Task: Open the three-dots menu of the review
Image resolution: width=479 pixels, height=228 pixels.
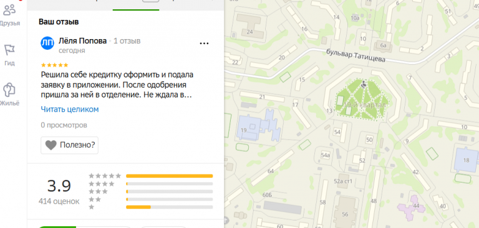Action: (x=204, y=43)
